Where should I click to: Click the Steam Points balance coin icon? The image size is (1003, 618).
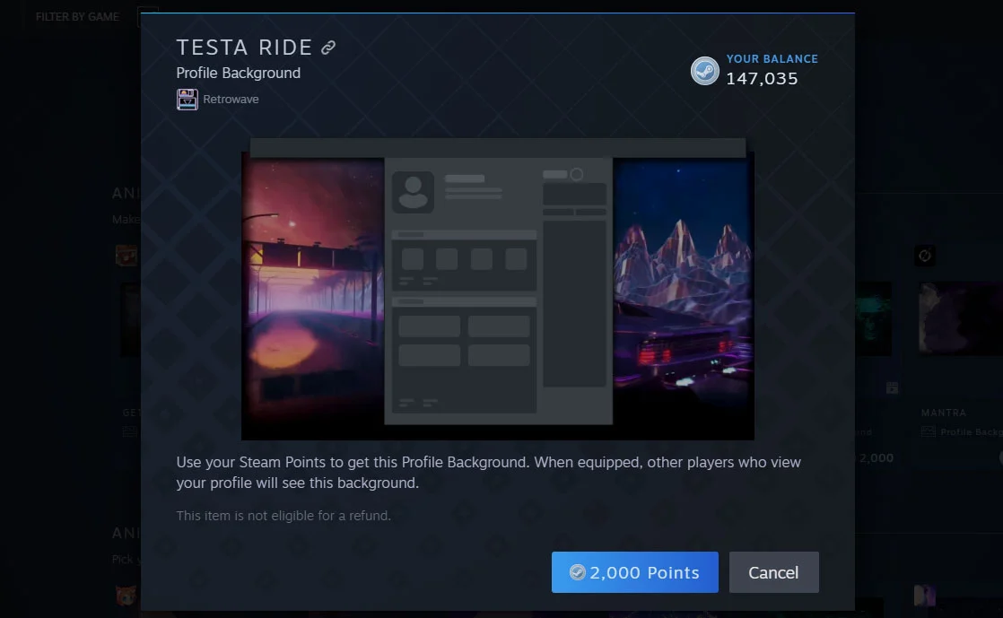tap(705, 71)
